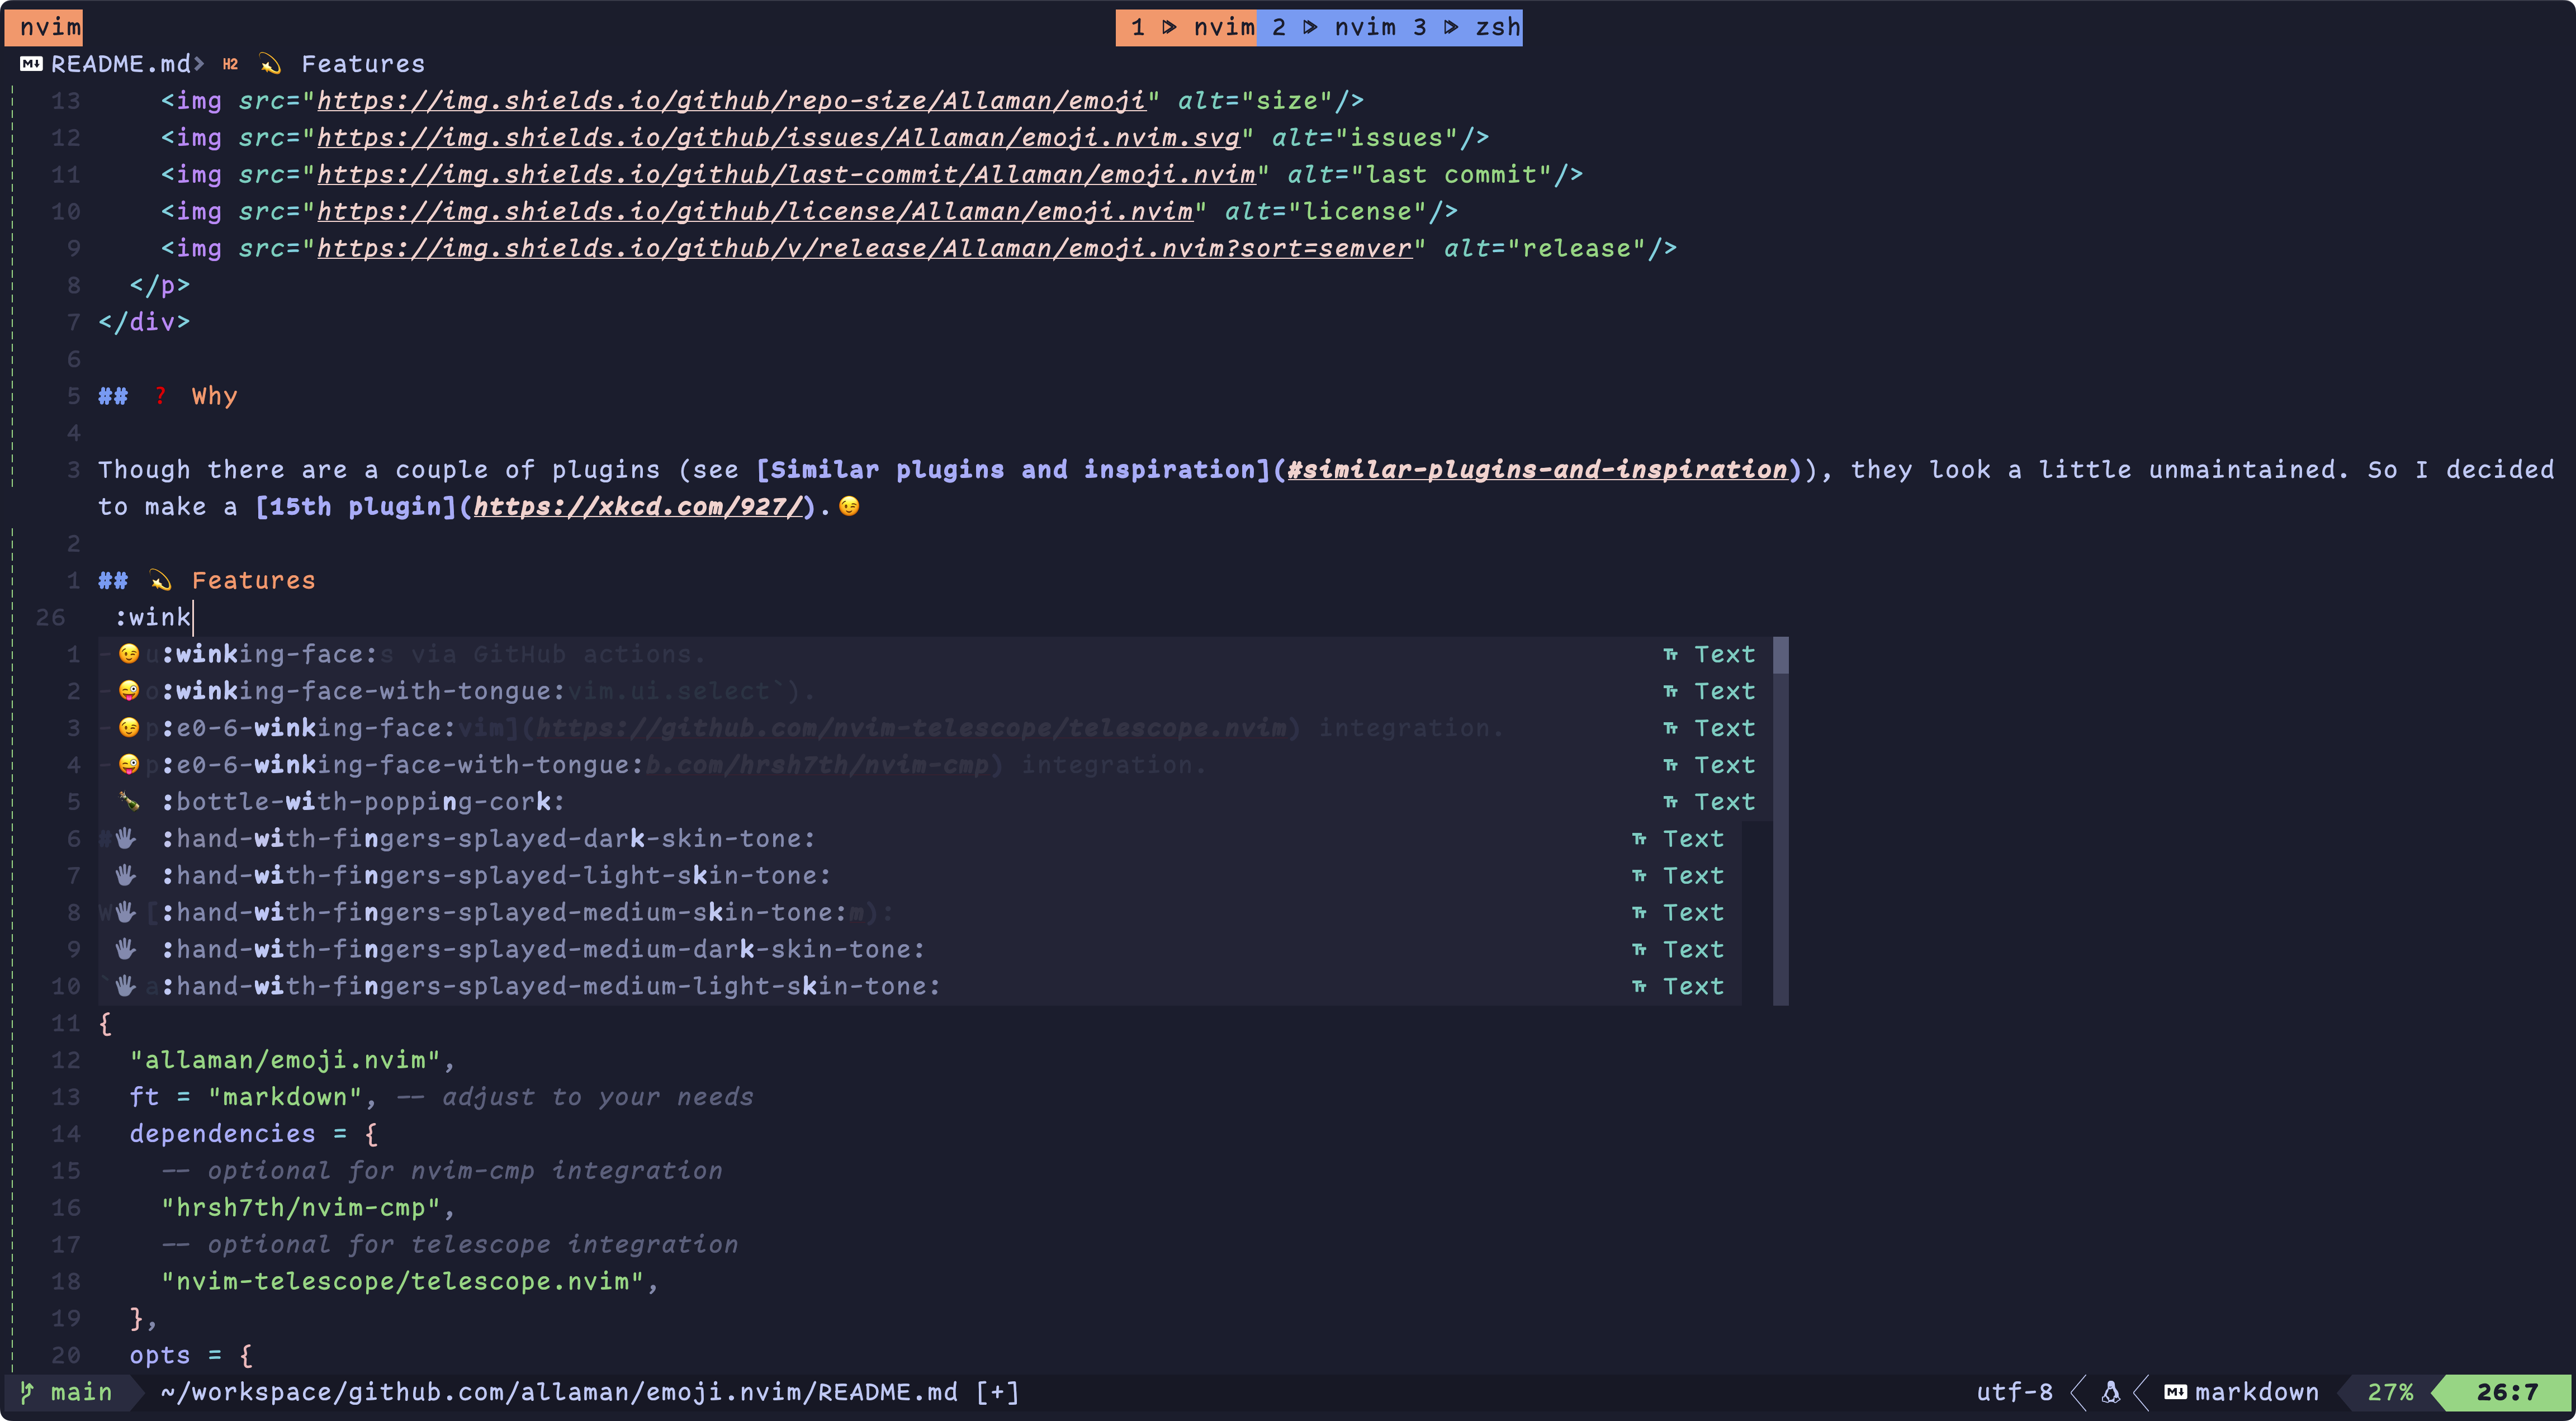
Task: Click the markdown filetype icon in statusline
Action: 2175,1392
